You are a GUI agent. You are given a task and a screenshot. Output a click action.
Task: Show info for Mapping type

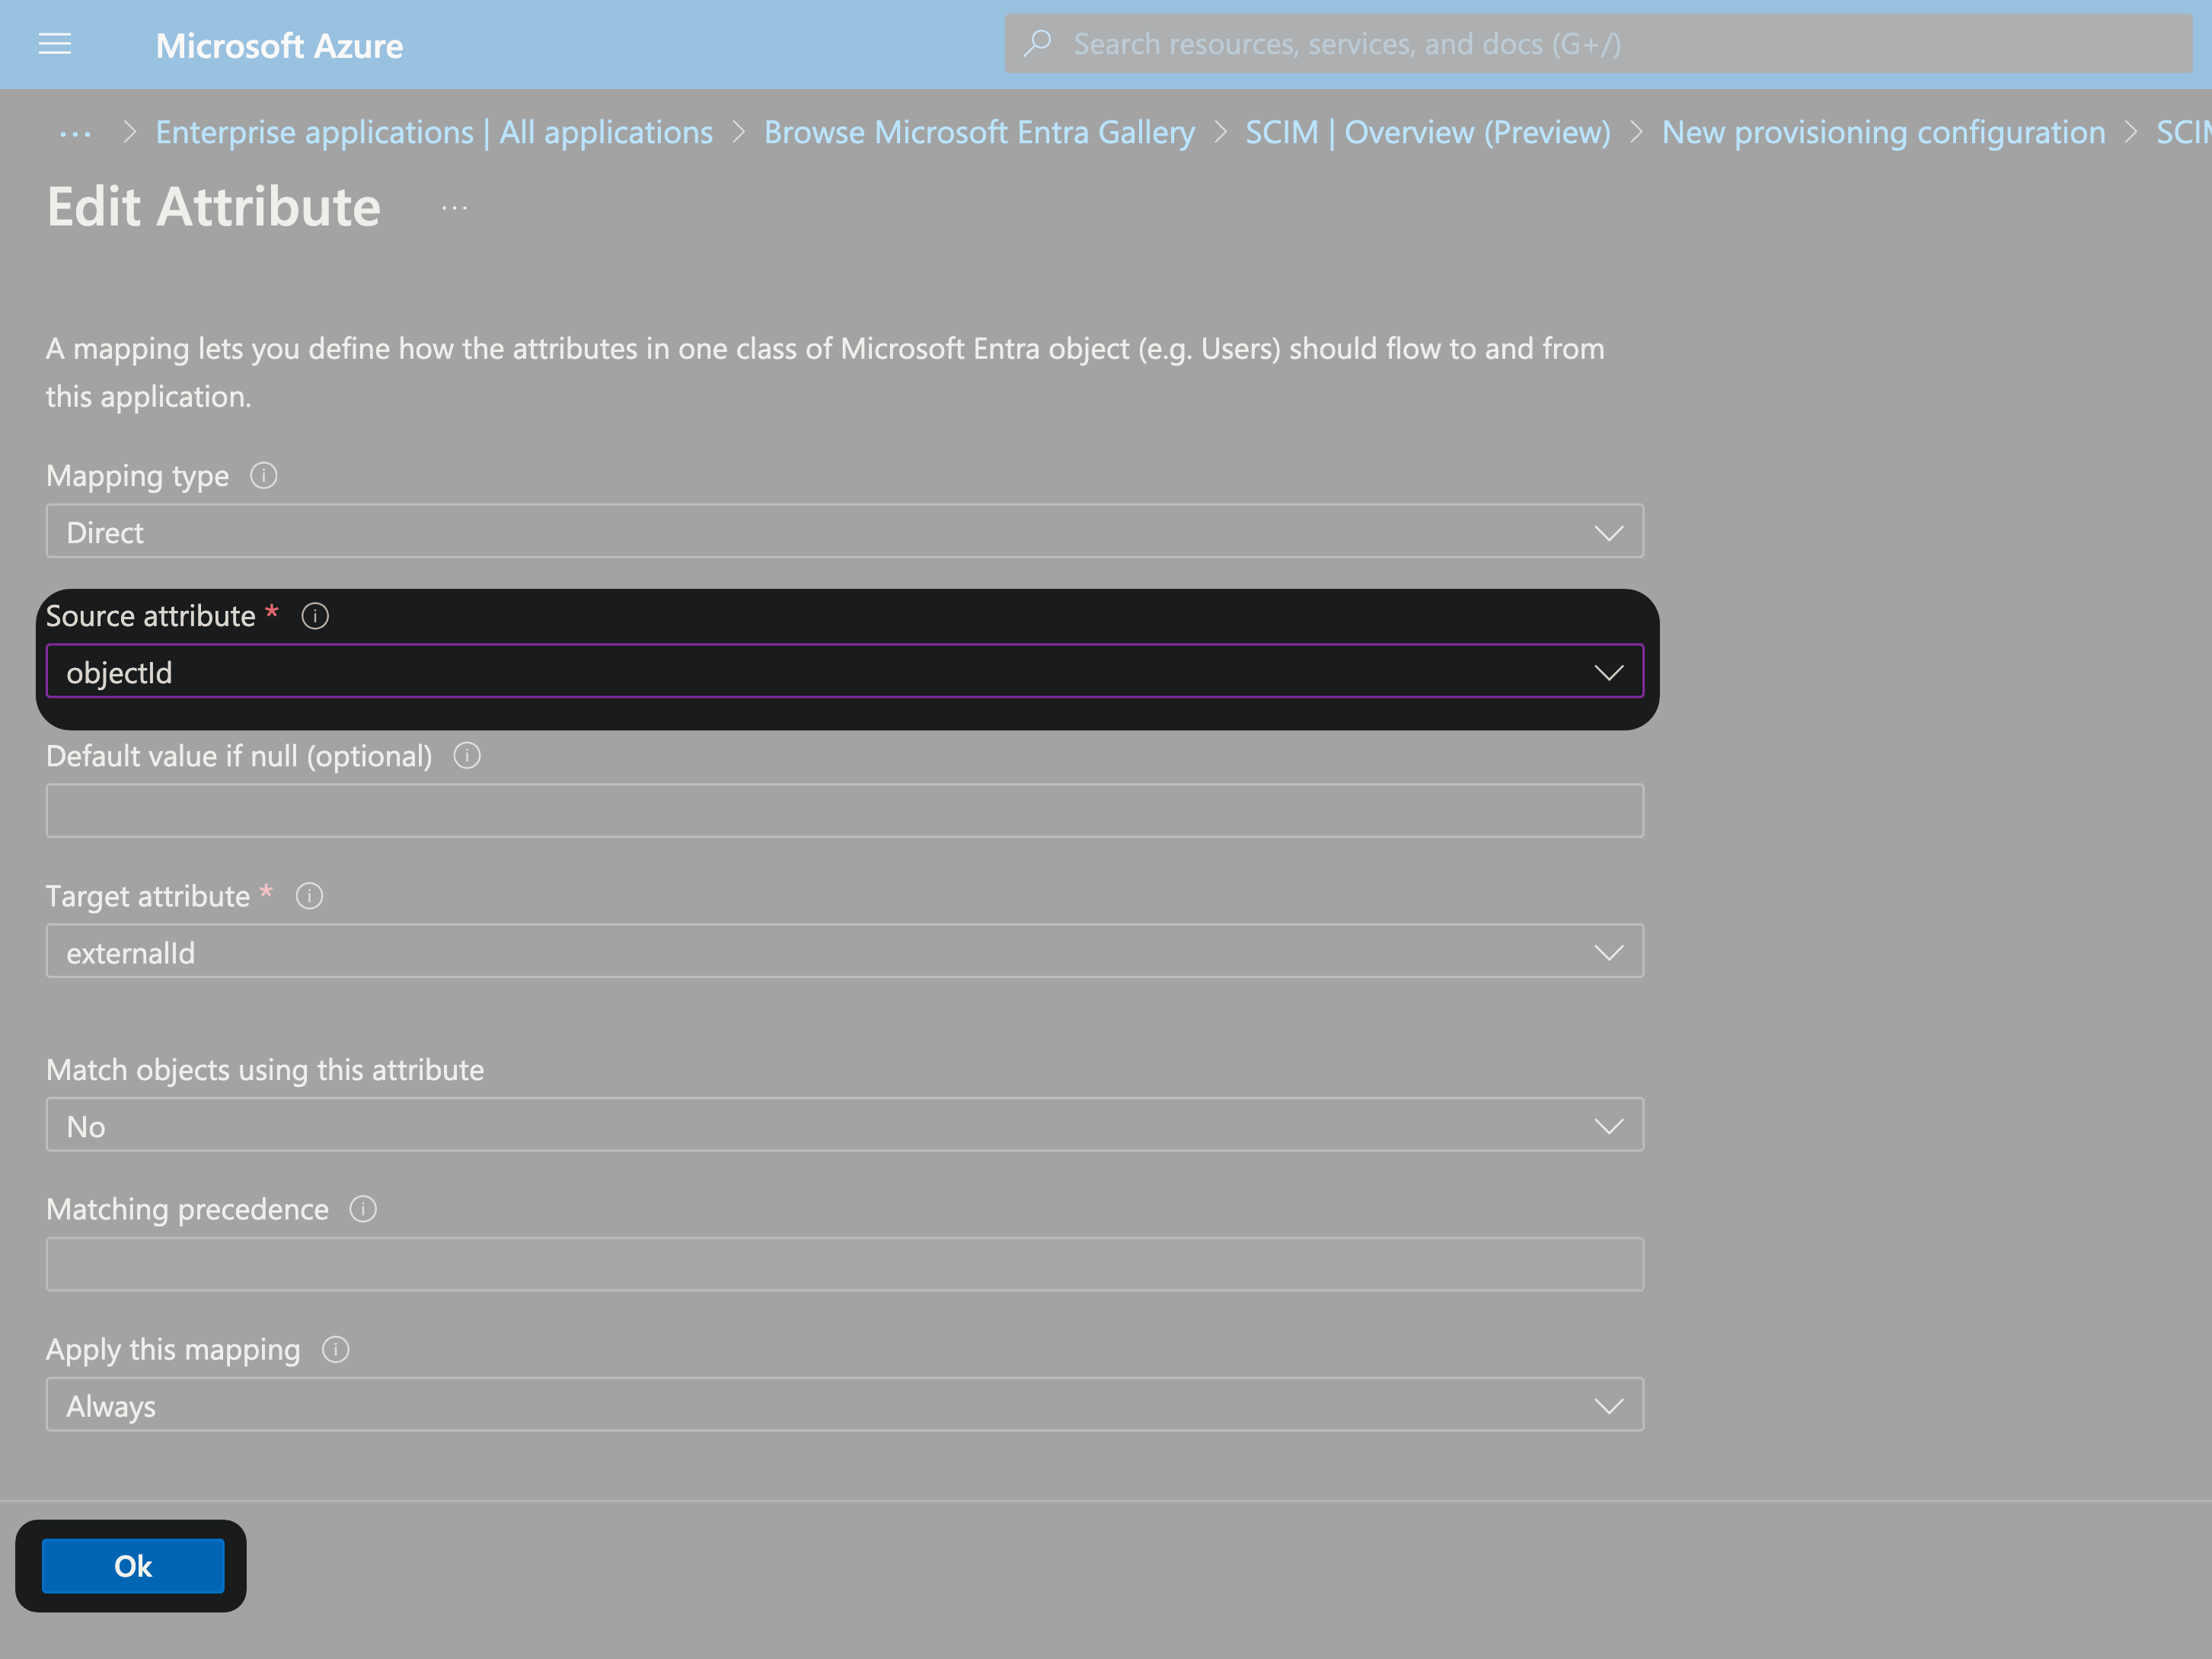point(263,475)
